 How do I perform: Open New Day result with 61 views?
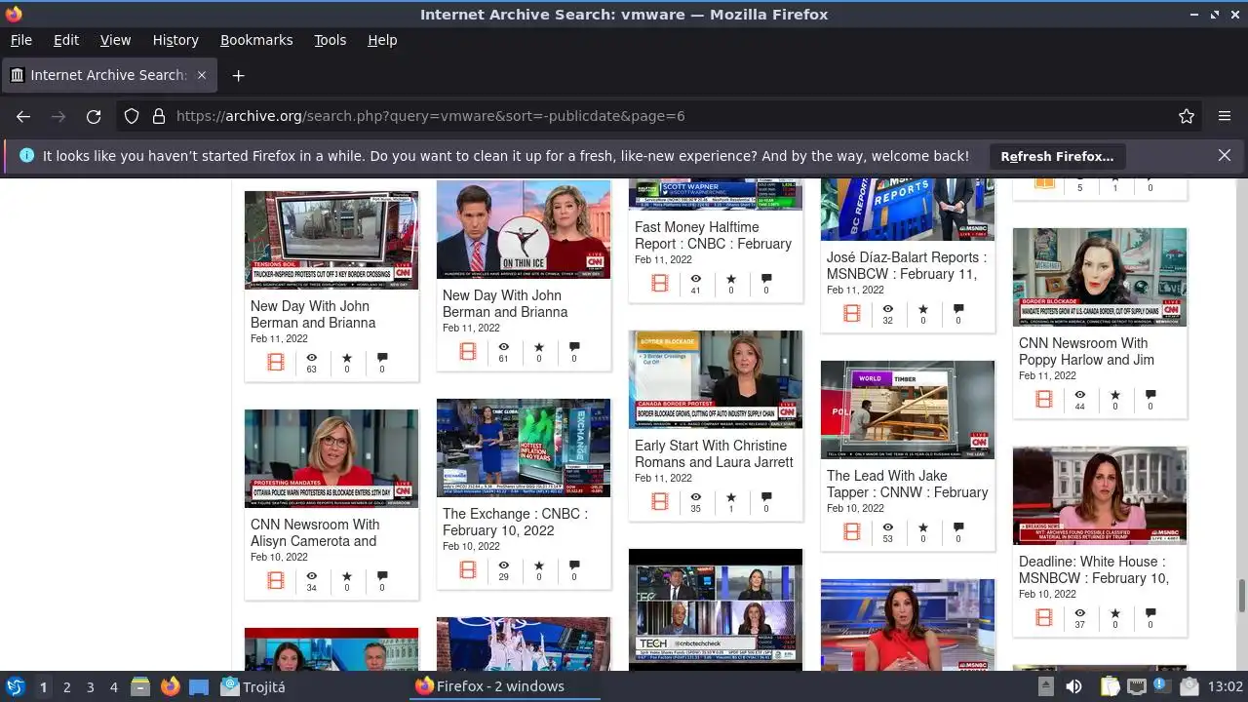pos(505,303)
